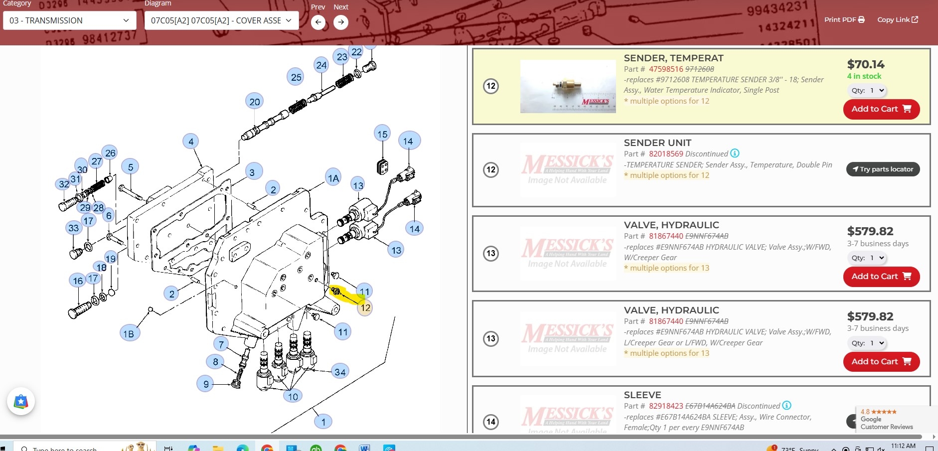Open Copy Link external icon
Viewport: 938px width, 451px height.
[x=915, y=20]
